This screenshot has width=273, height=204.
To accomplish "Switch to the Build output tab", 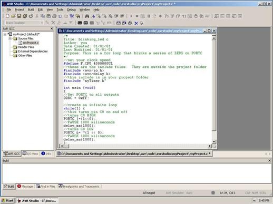I will click(x=9, y=186).
